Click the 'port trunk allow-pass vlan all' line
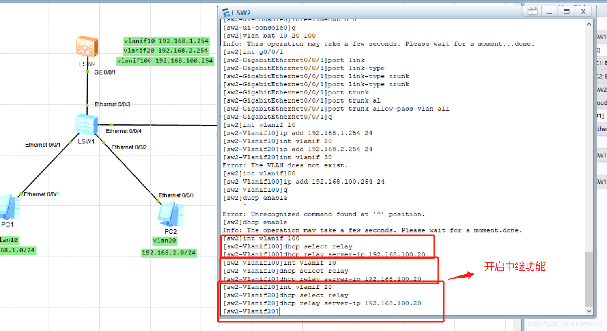 pos(336,109)
